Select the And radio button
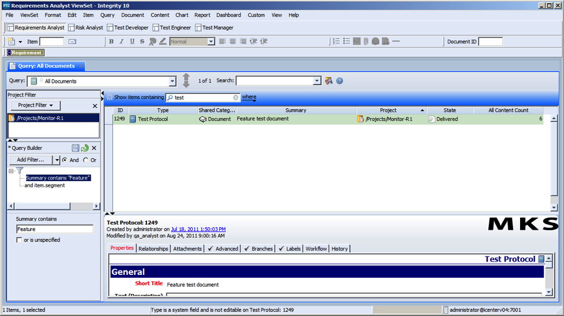564x316 pixels. (64, 160)
